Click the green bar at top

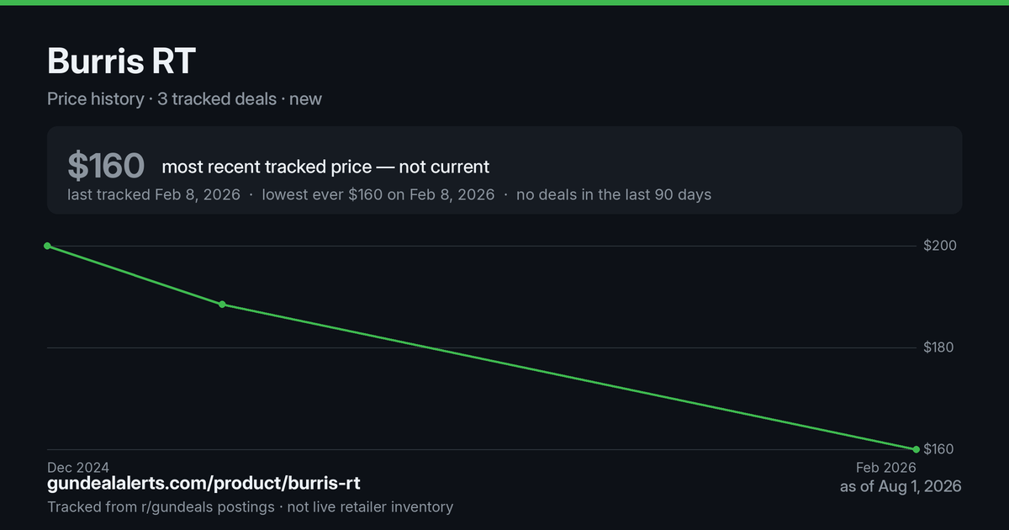[504, 3]
